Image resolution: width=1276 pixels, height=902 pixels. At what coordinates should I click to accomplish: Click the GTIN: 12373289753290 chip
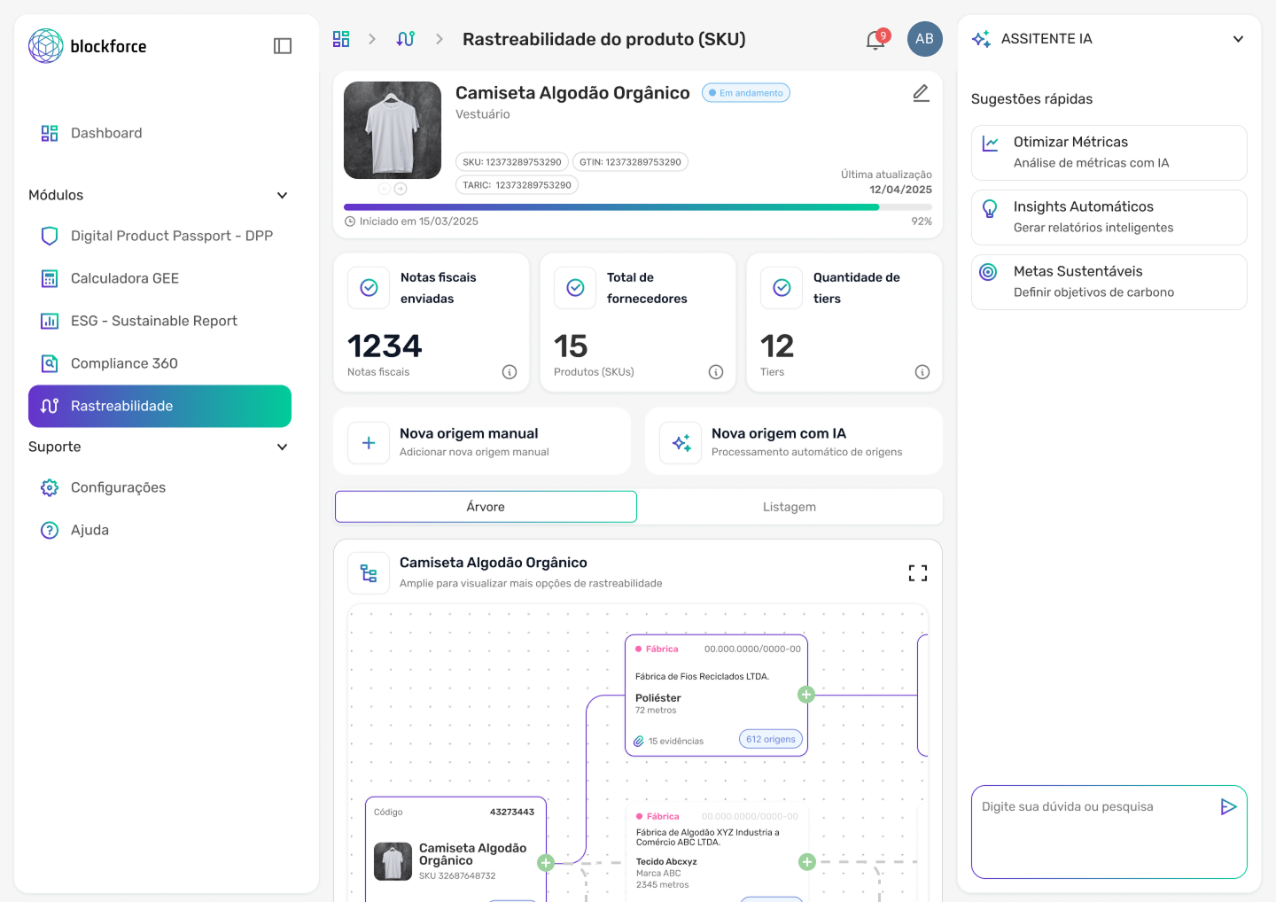(630, 162)
